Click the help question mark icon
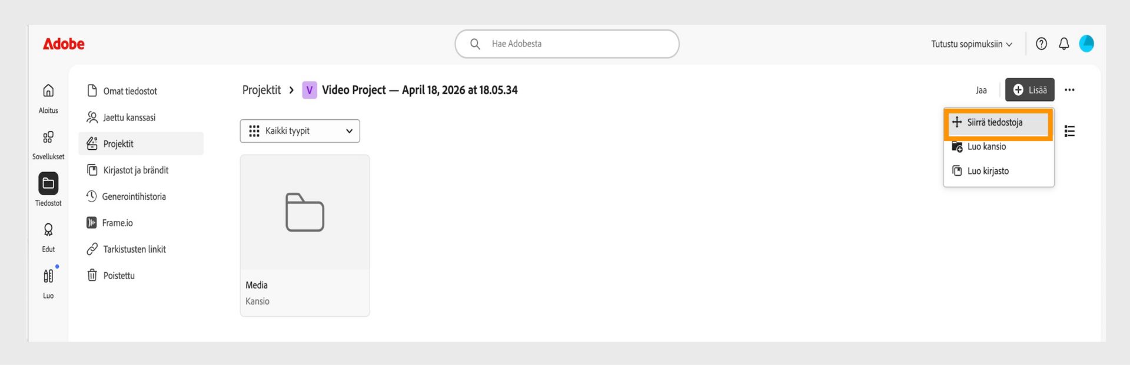Screen dimensions: 1130x365 [1041, 43]
